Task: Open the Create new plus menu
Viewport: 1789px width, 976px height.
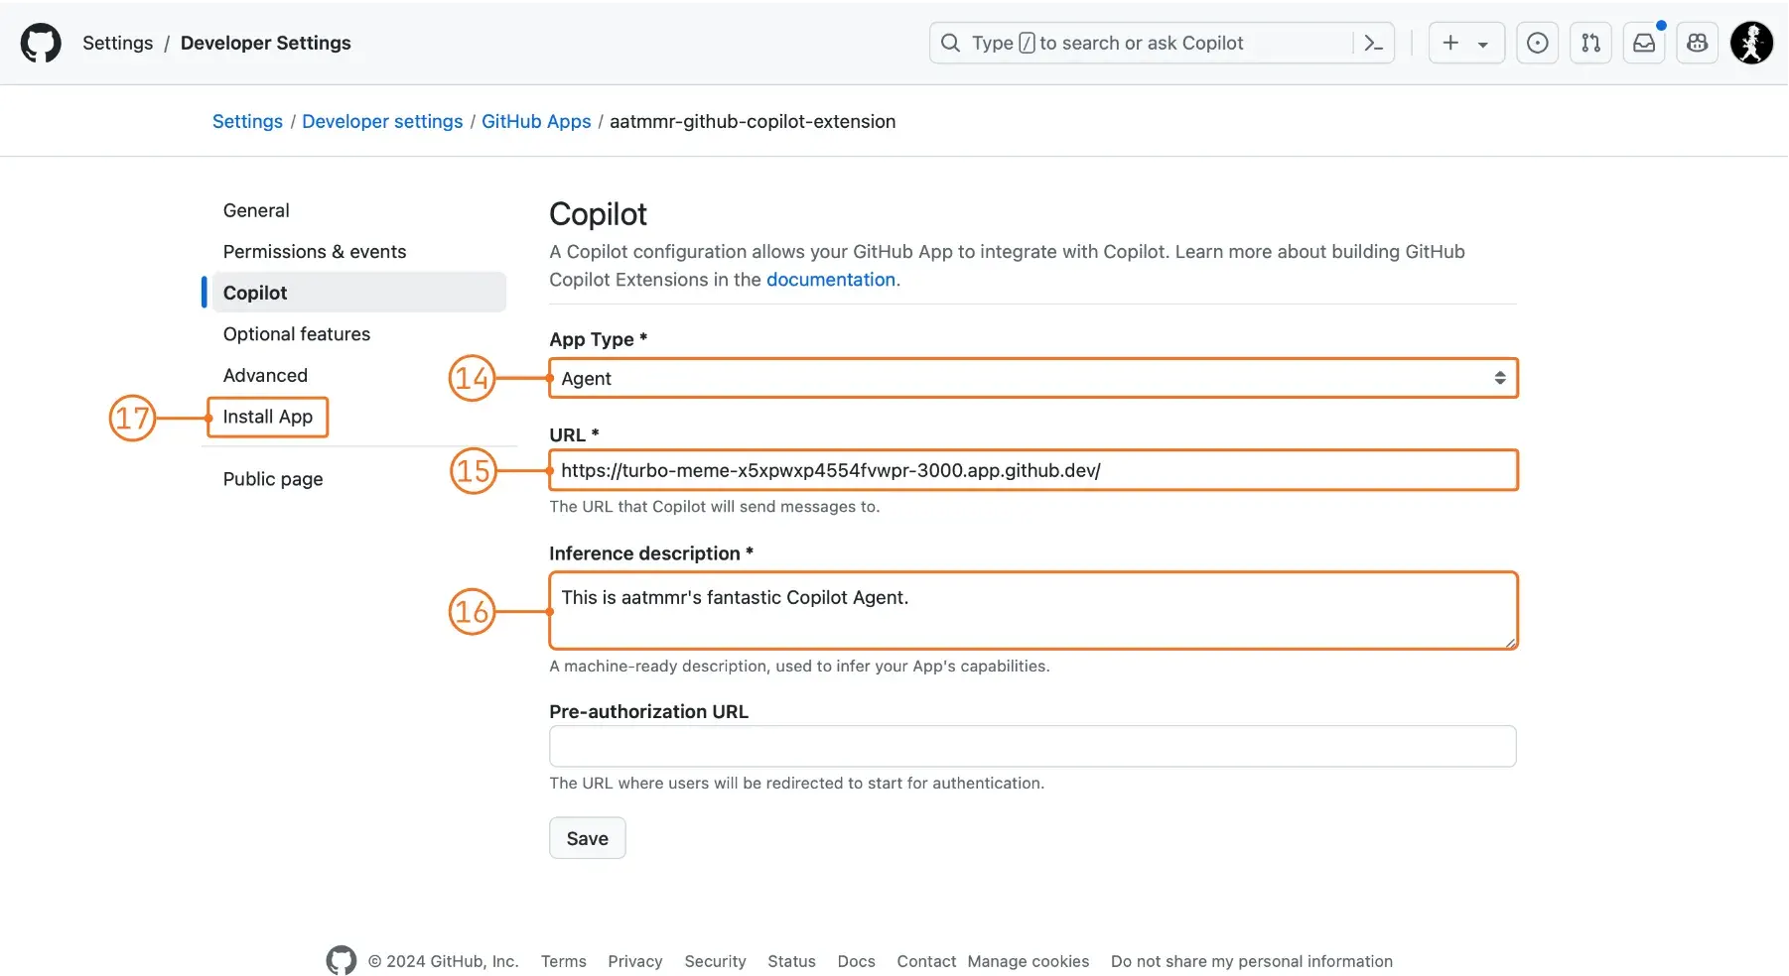Action: tap(1466, 43)
